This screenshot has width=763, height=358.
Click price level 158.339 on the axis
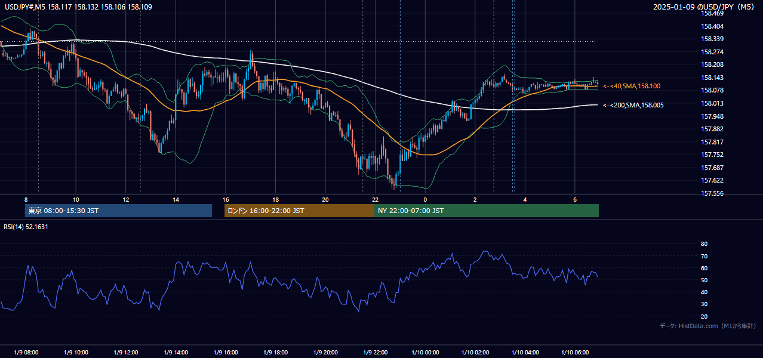pos(712,39)
